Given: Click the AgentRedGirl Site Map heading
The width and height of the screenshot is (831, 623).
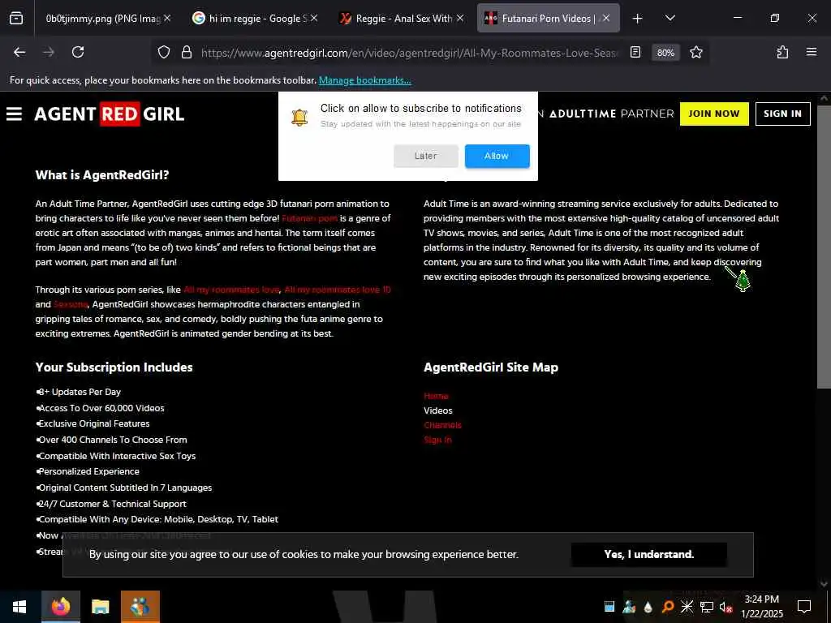Looking at the screenshot, I should click(x=491, y=367).
